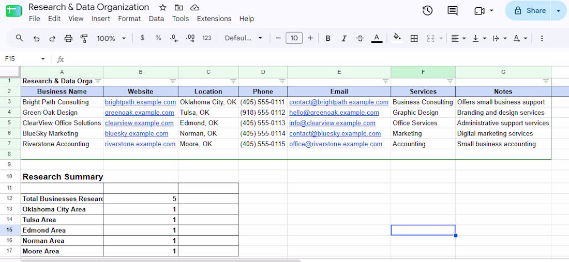The width and height of the screenshot is (569, 262).
Task: Click the font size input field
Action: [294, 38]
